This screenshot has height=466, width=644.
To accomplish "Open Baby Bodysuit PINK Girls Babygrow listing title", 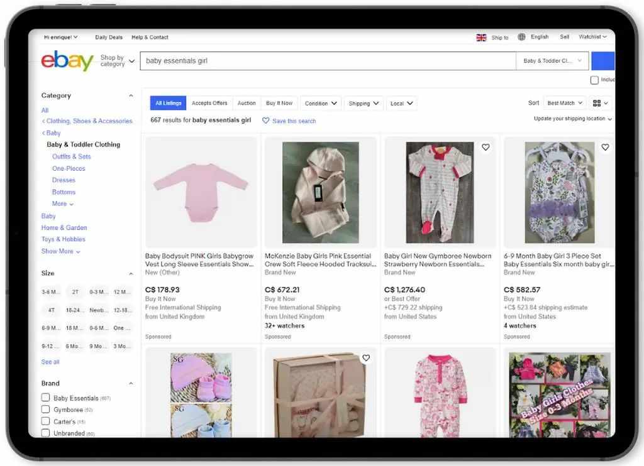I will (x=199, y=260).
